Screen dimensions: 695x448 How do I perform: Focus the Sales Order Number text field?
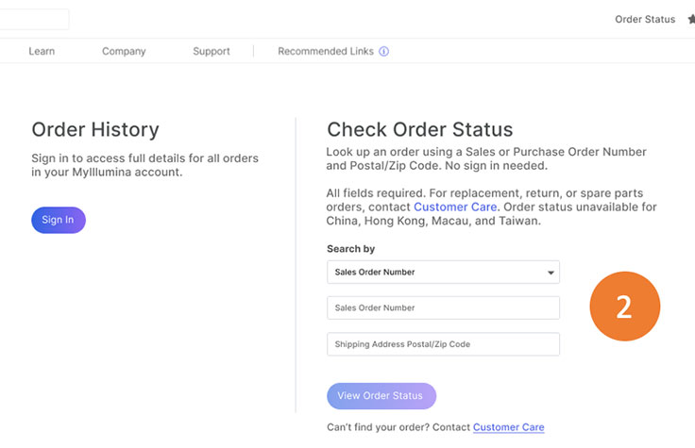pos(443,307)
